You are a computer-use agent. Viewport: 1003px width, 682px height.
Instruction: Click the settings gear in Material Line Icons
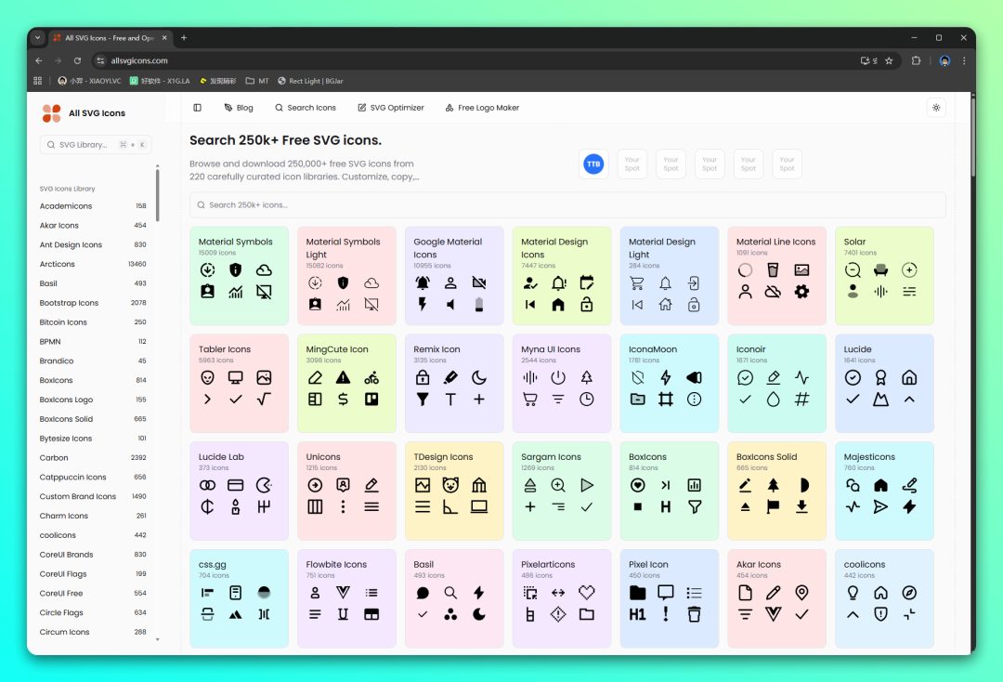pos(801,292)
